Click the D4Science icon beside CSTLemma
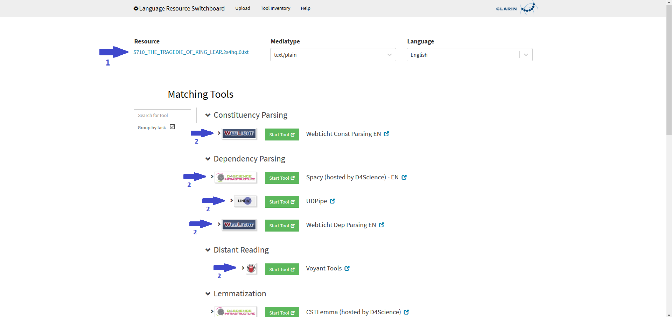 (x=236, y=311)
